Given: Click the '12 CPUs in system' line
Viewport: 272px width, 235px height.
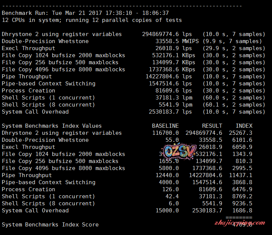Looking at the screenshot, I should pos(92,20).
